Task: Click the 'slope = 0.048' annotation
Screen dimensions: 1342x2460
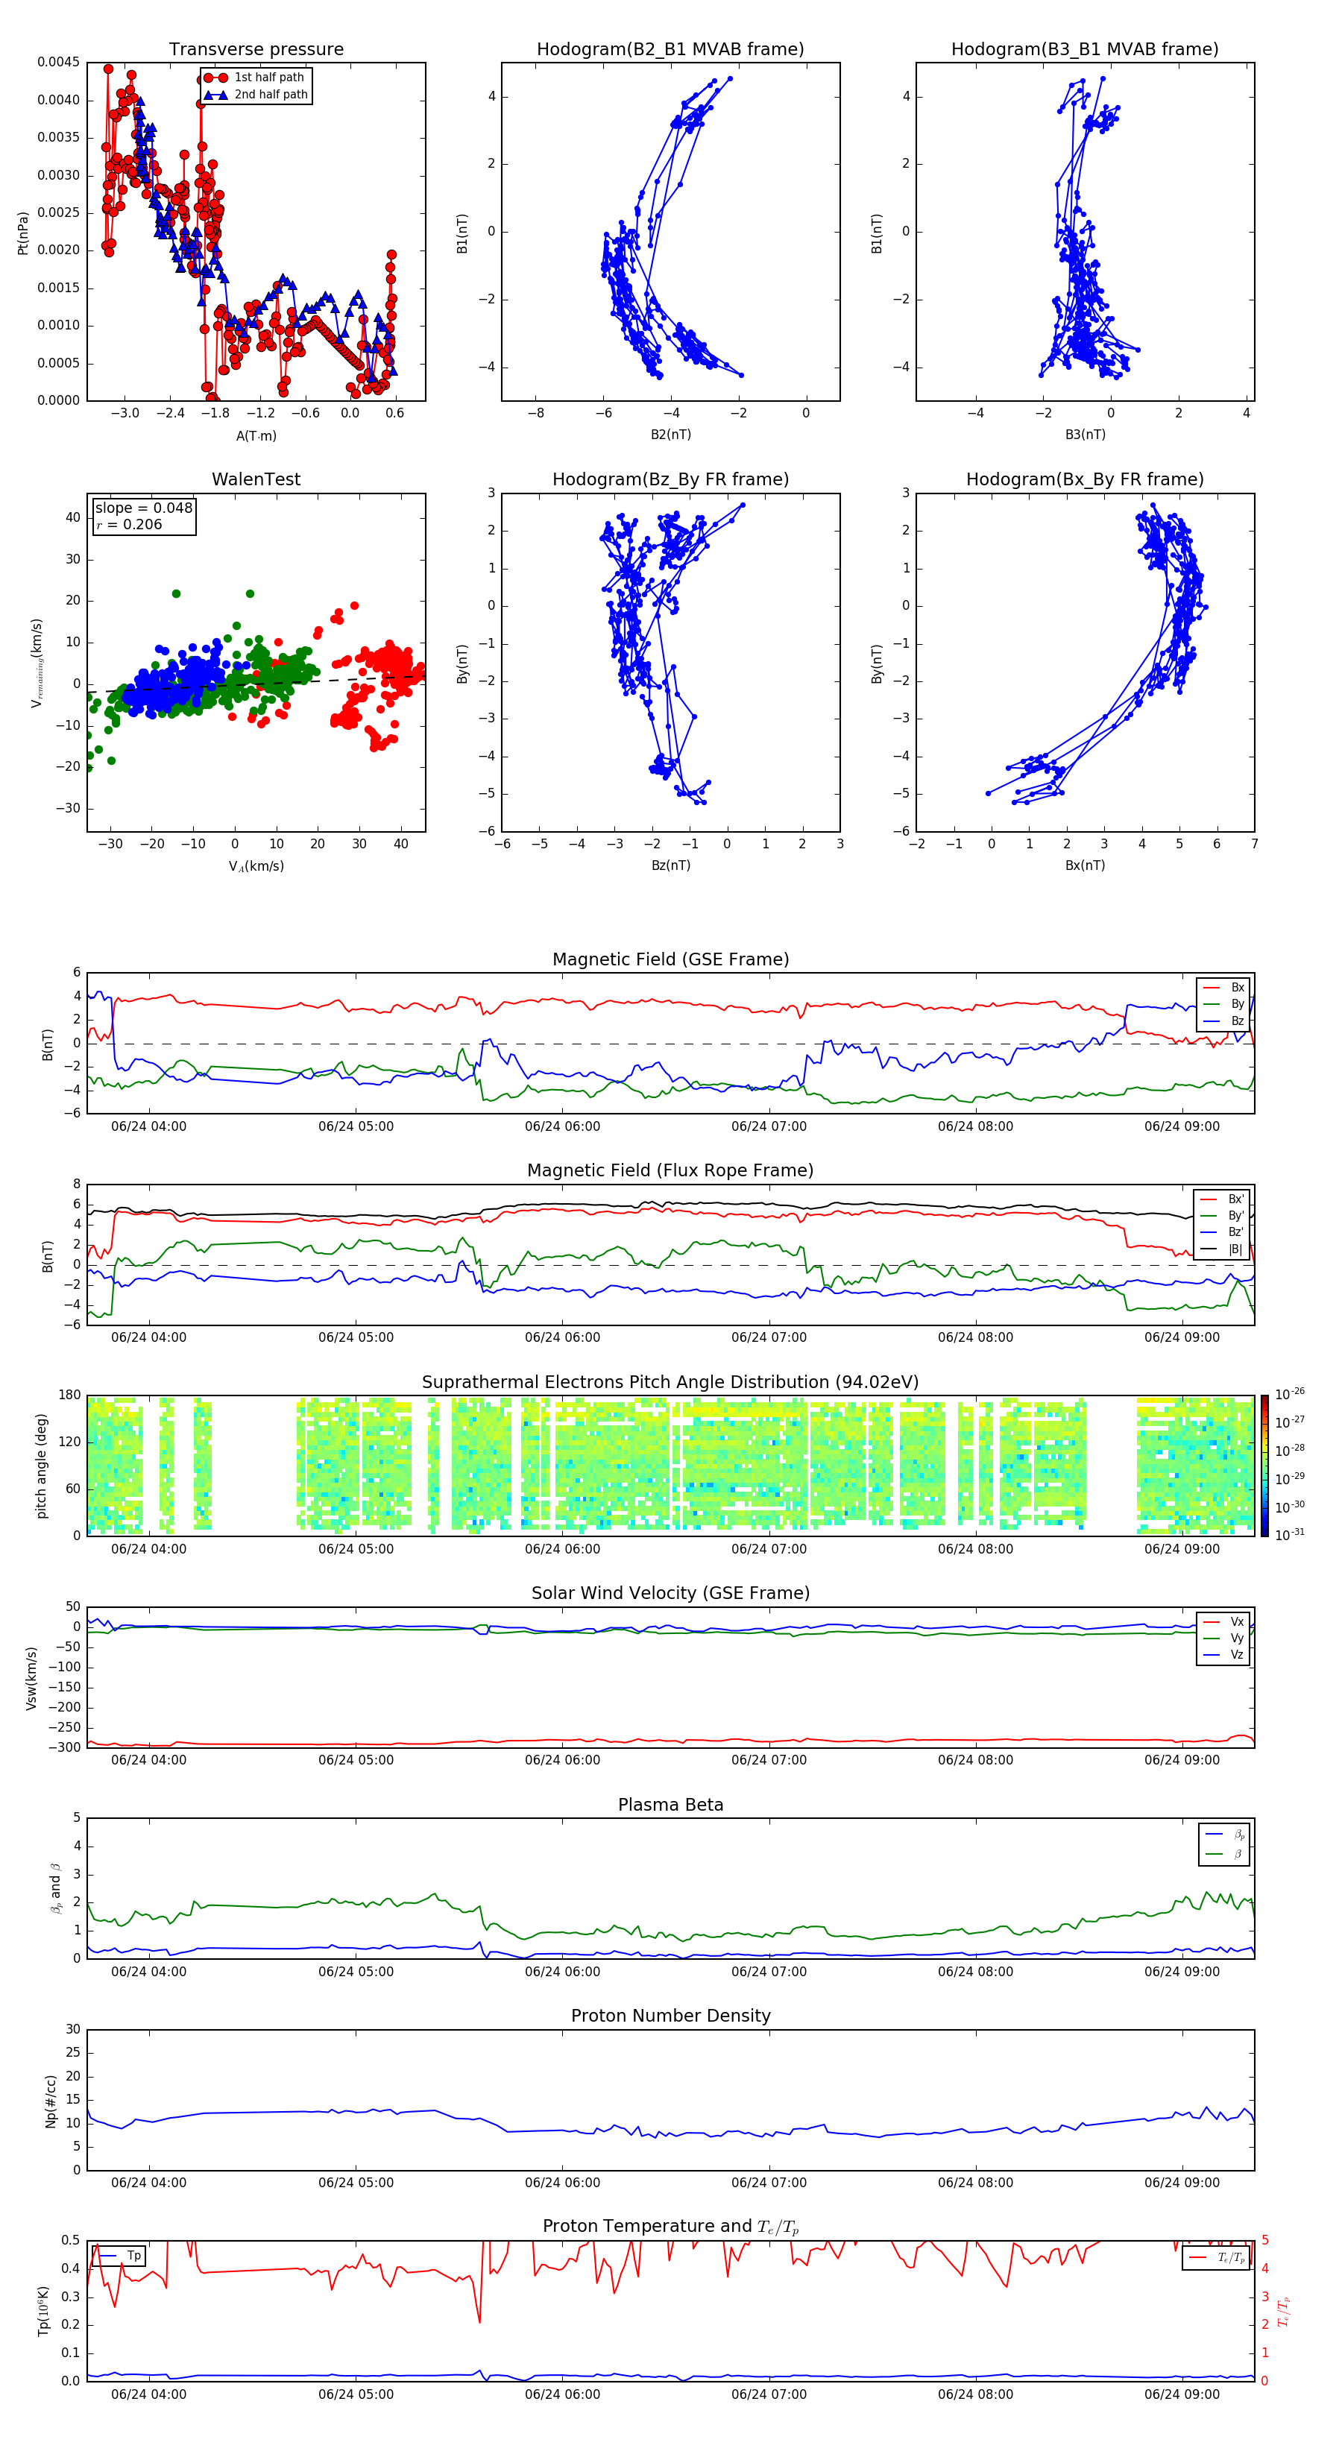Action: [x=143, y=508]
